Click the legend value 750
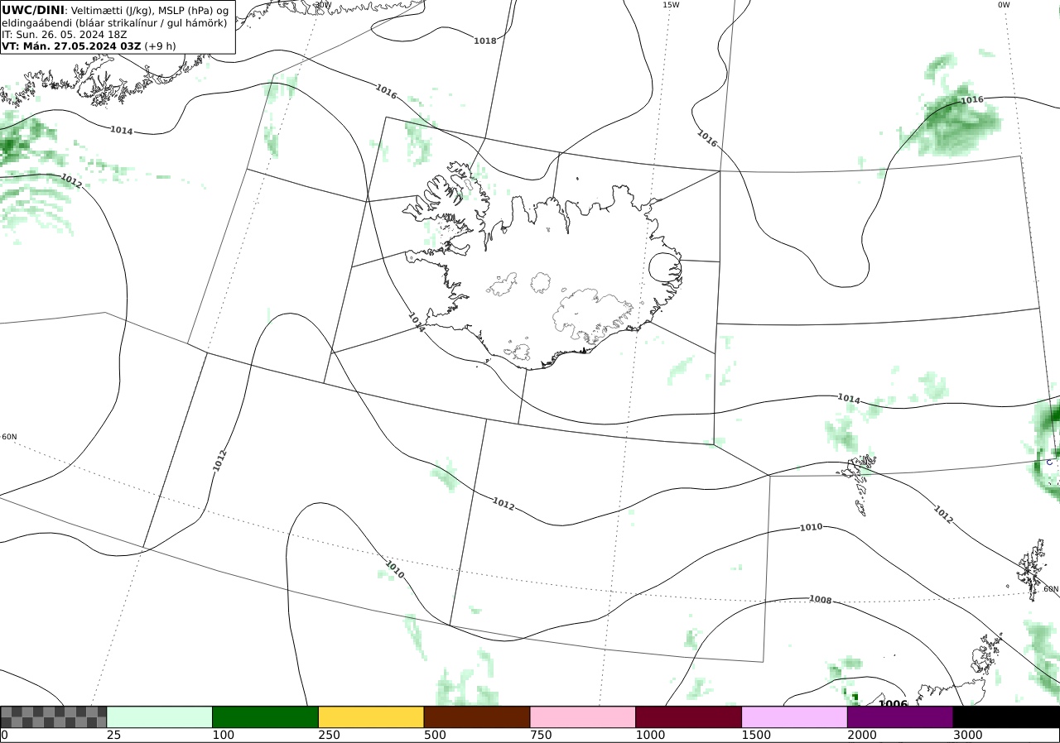The width and height of the screenshot is (1060, 743). (x=541, y=735)
